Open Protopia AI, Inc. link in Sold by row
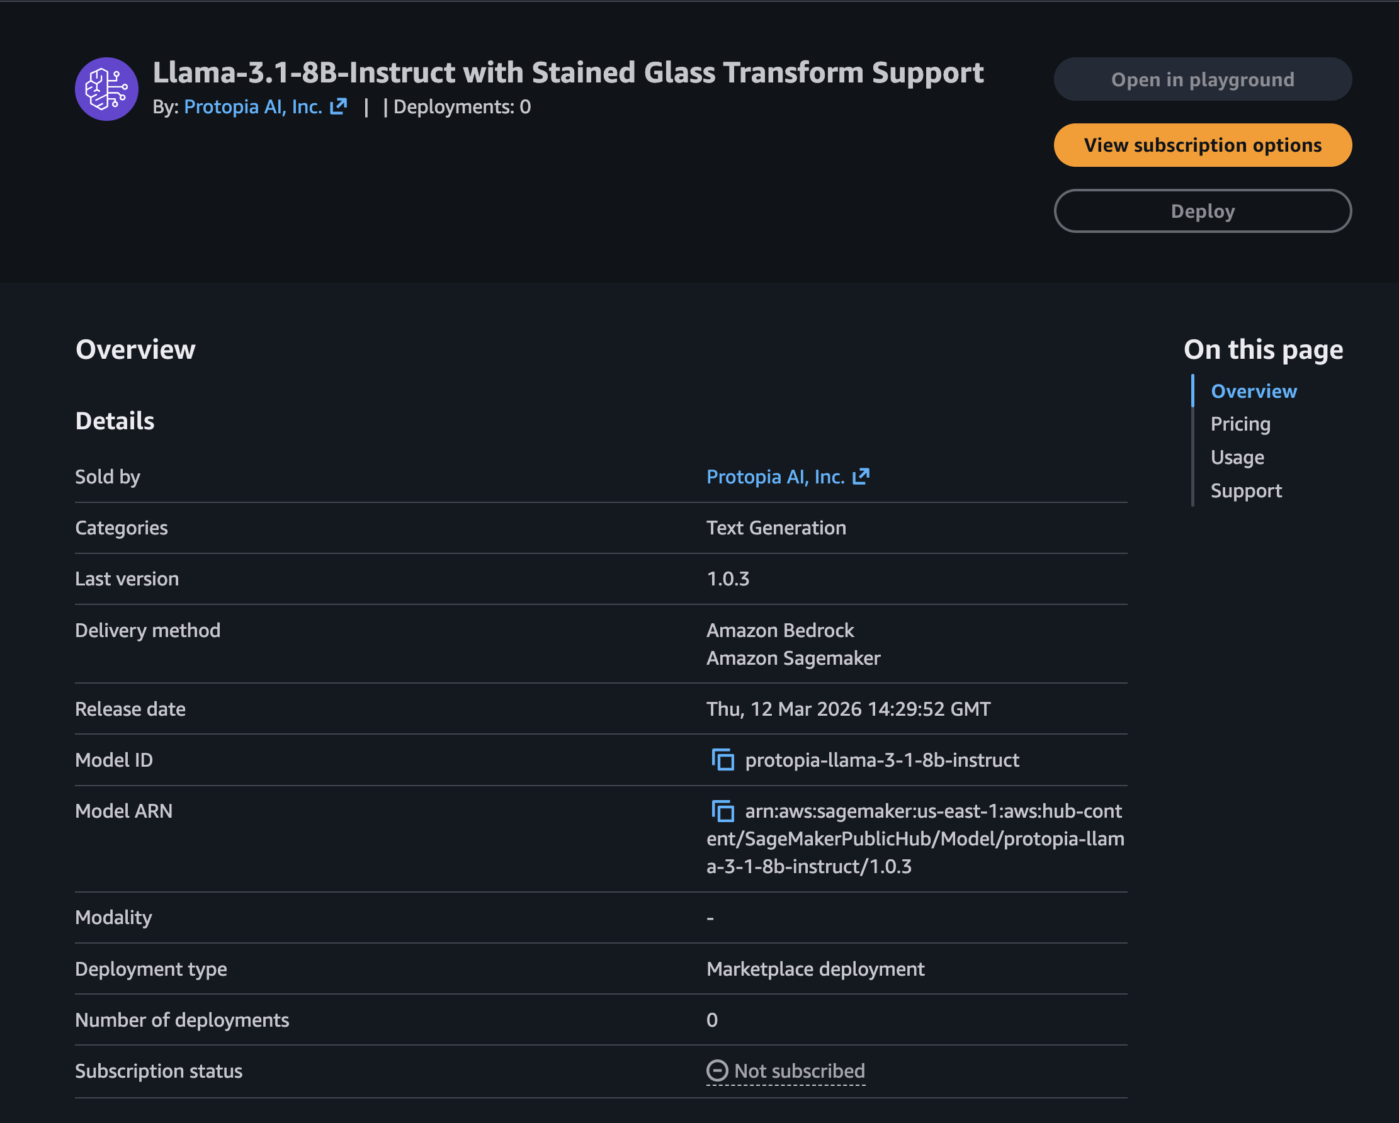Viewport: 1399px width, 1123px height. pyautogui.click(x=776, y=477)
